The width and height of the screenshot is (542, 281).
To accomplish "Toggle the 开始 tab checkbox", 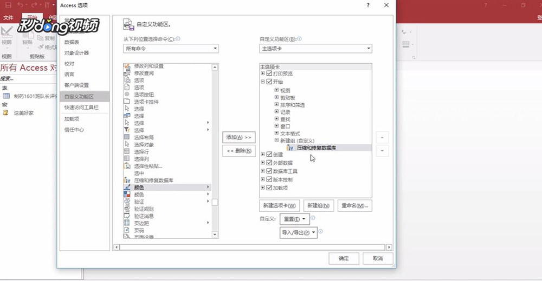I will [x=269, y=82].
